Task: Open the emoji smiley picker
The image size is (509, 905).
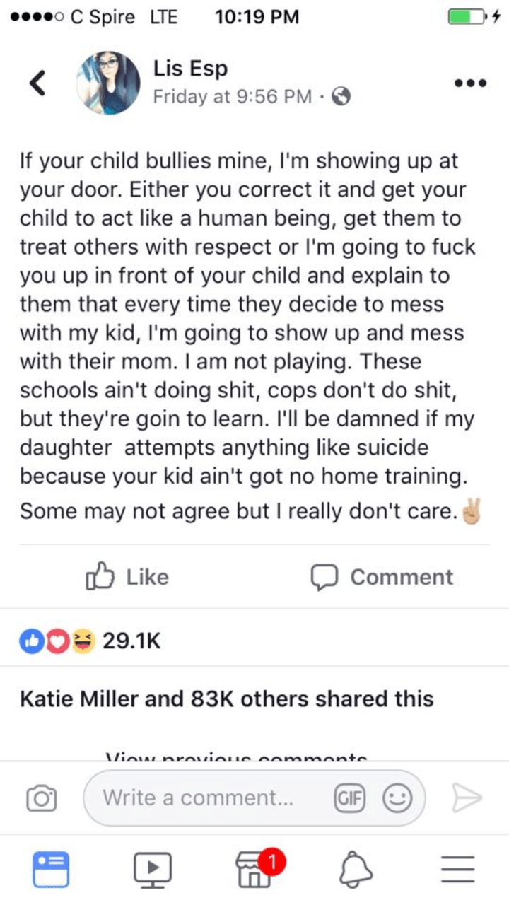Action: tap(397, 798)
